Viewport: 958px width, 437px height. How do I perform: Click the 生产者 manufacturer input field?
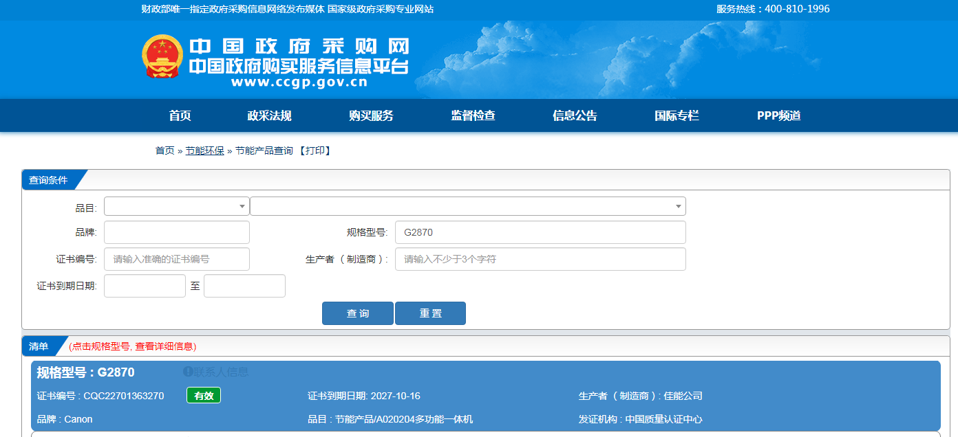coord(540,259)
